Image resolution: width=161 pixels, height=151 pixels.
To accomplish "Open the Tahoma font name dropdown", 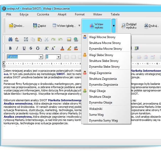I will pyautogui.click(x=41, y=57).
